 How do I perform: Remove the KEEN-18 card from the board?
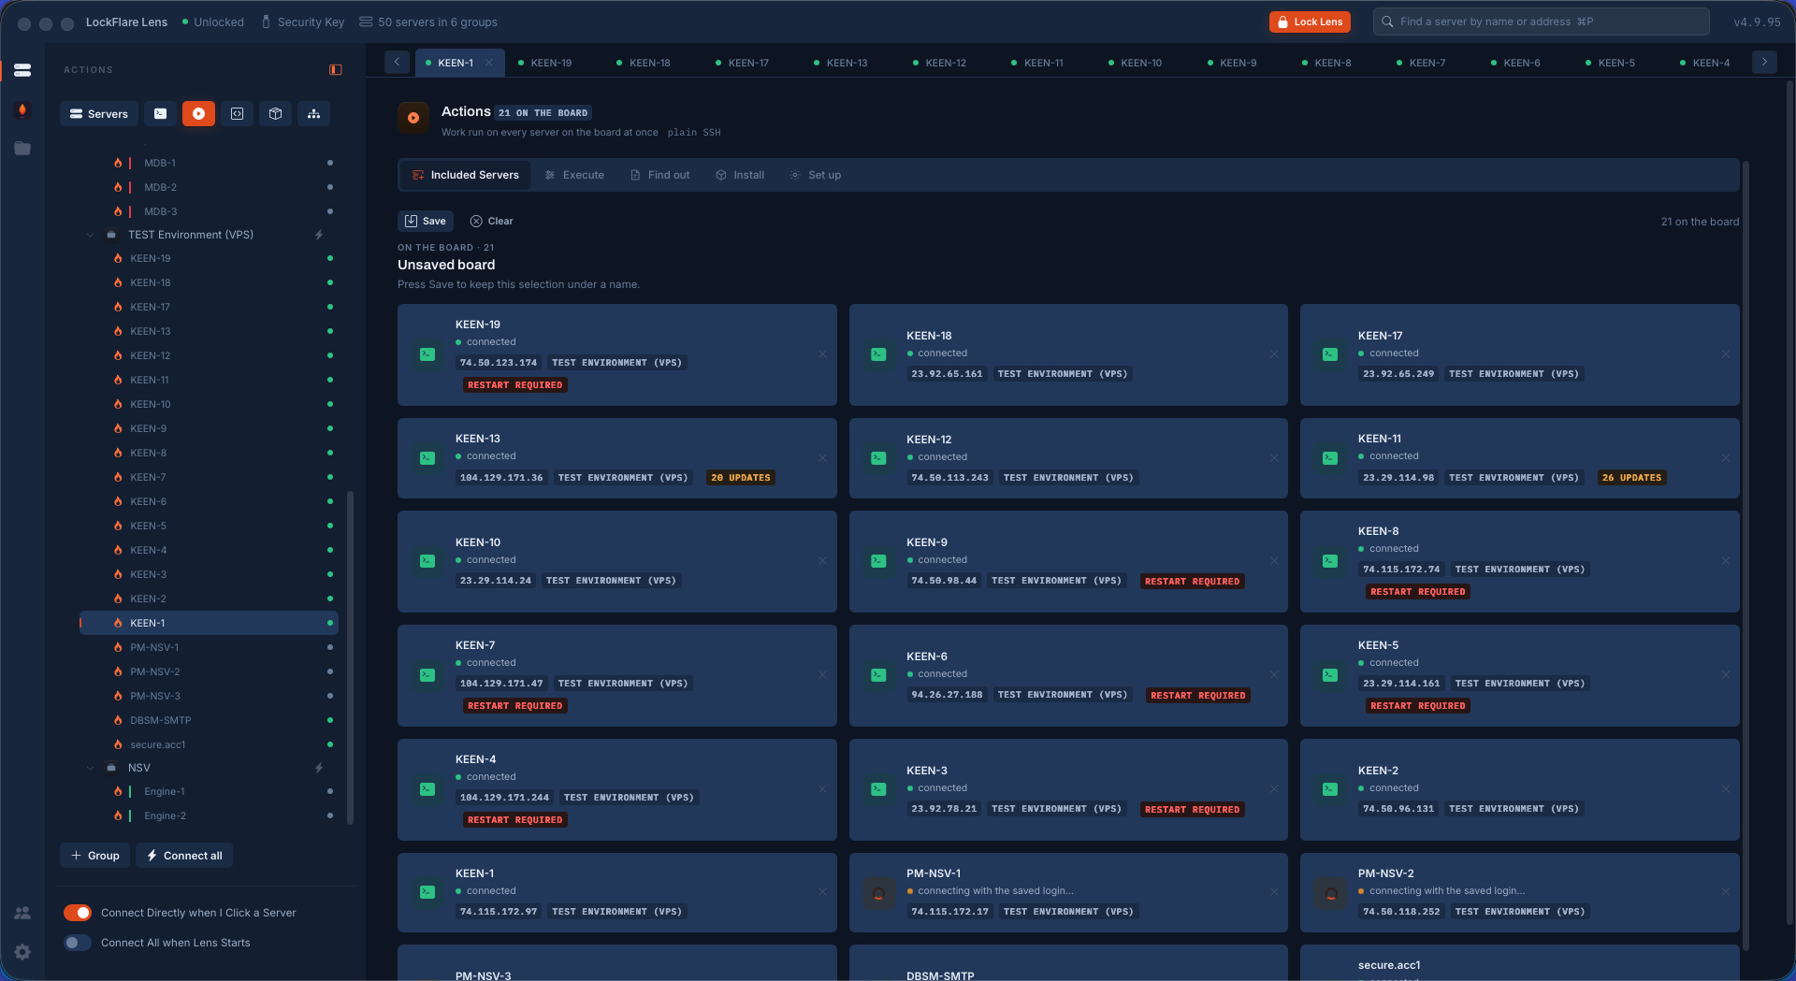click(1274, 354)
